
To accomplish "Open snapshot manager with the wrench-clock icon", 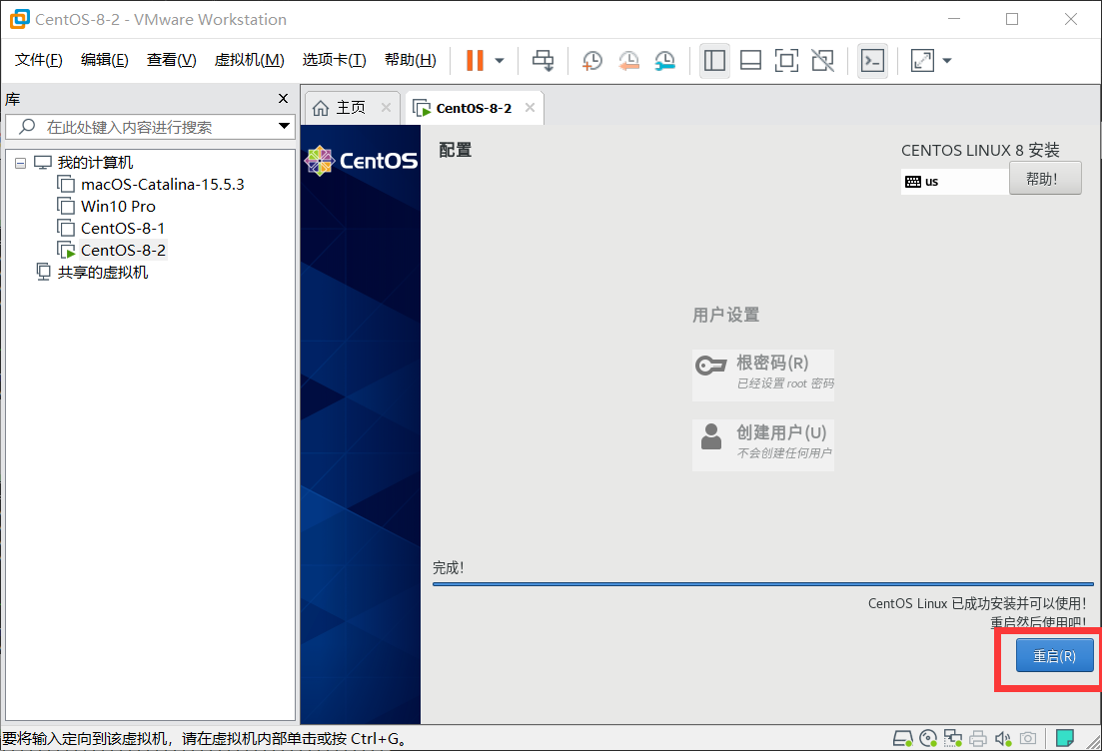I will 664,61.
